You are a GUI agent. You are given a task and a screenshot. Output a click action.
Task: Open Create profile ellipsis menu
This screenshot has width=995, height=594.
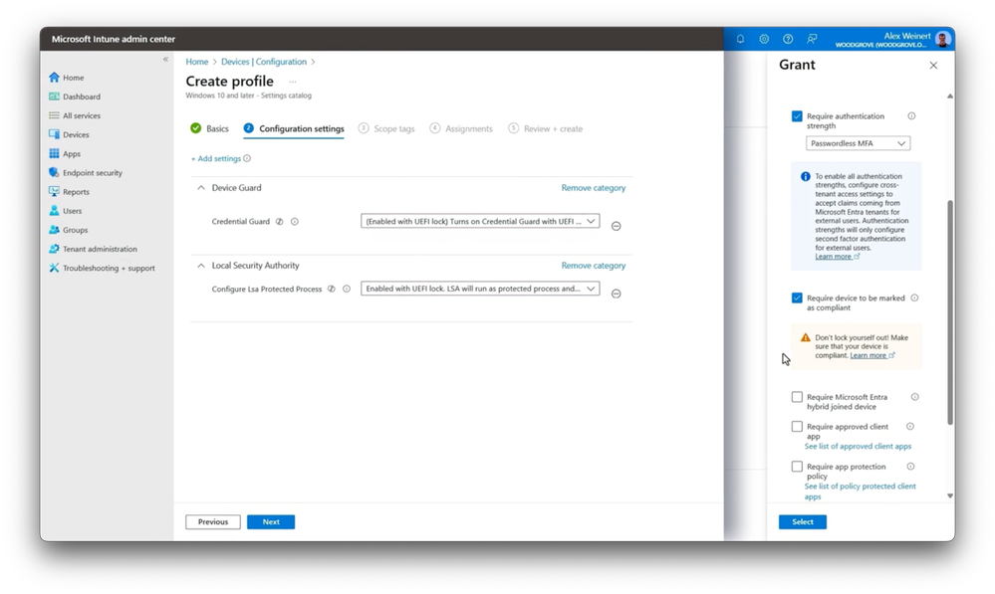point(293,82)
